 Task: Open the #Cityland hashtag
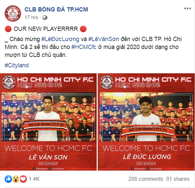[x=17, y=65]
